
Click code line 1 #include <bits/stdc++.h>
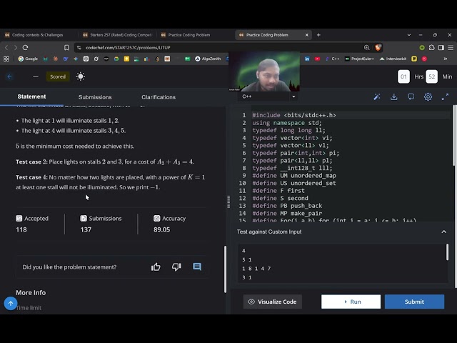[x=294, y=115]
